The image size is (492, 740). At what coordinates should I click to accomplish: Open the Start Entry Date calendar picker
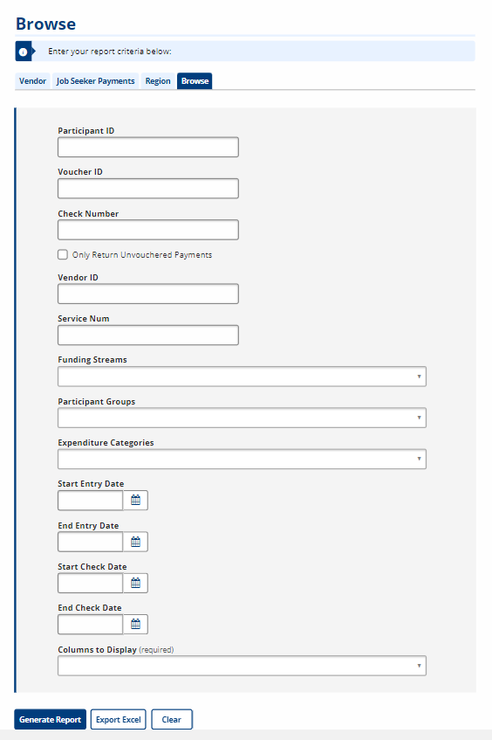point(136,501)
